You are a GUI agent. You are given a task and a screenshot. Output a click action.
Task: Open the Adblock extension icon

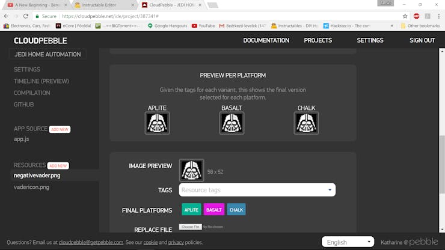(416, 16)
